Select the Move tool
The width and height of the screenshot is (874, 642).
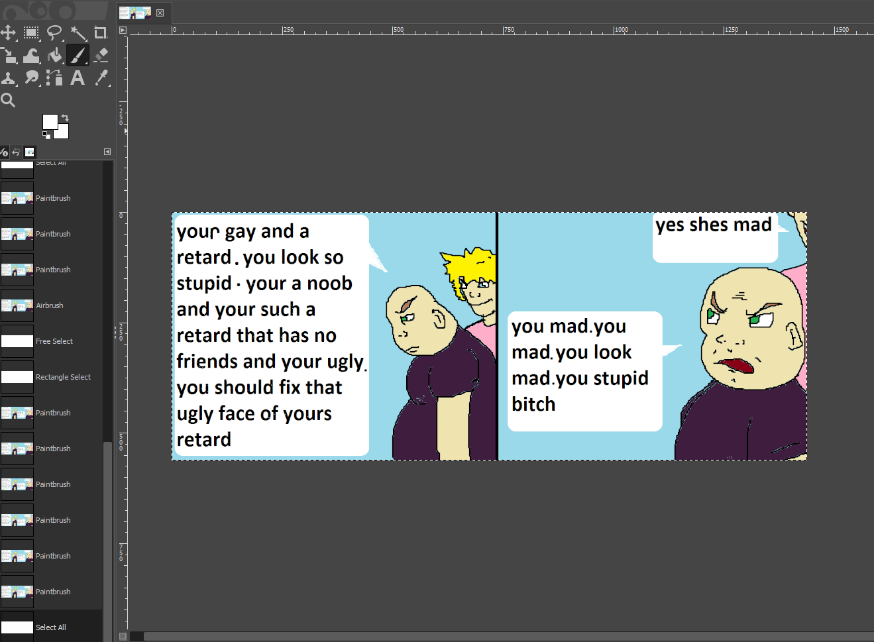tap(8, 32)
